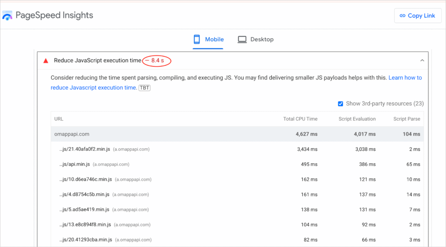This screenshot has width=446, height=247.
Task: Click the URL column header
Action: [x=59, y=119]
